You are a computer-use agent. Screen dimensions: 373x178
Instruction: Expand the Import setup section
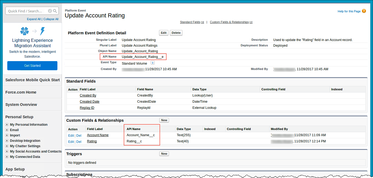(x=7, y=135)
